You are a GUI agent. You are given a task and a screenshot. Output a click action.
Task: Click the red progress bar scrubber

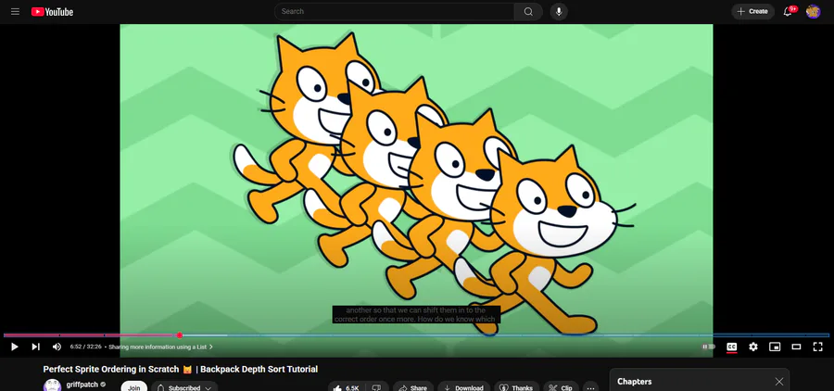(180, 335)
